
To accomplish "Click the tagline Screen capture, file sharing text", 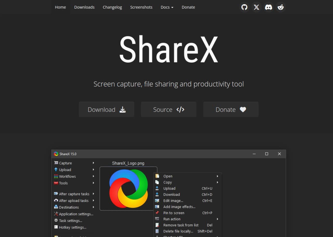I will [x=169, y=84].
